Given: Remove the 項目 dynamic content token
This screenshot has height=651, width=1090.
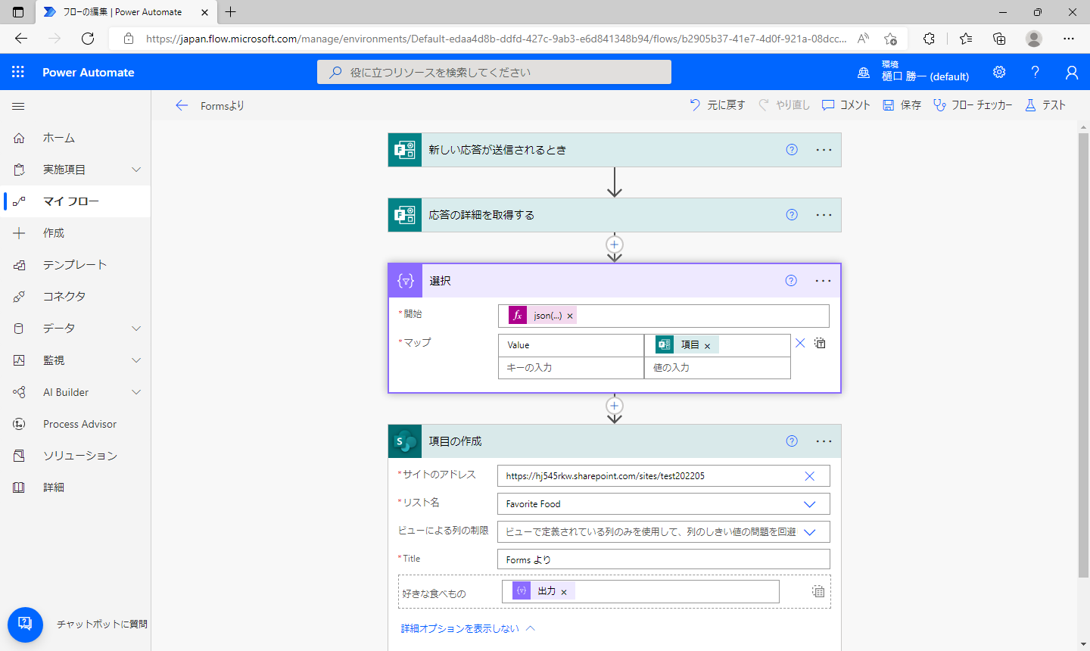Looking at the screenshot, I should click(707, 346).
